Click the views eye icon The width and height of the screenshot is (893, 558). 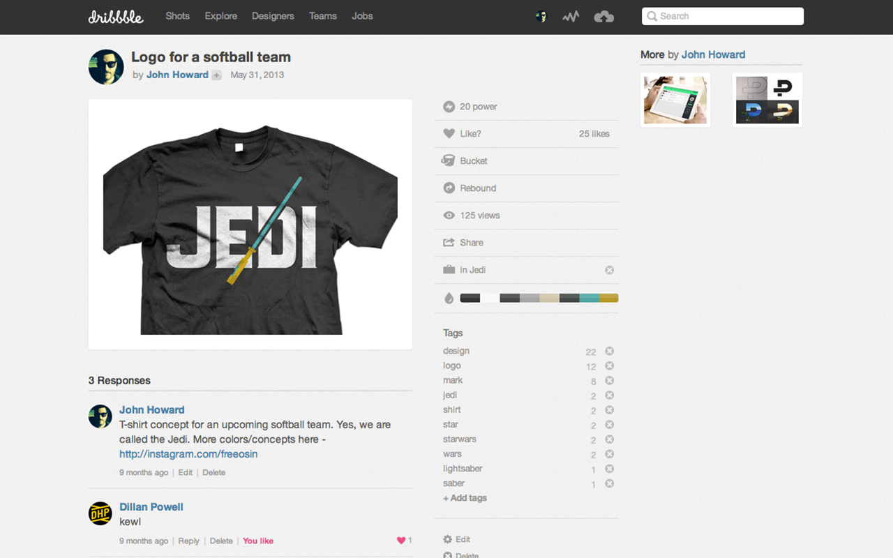coord(450,215)
